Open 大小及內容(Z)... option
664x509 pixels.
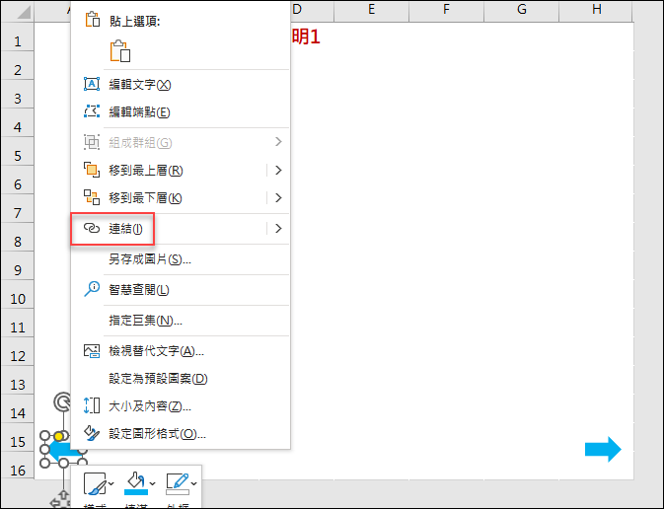tap(181, 406)
